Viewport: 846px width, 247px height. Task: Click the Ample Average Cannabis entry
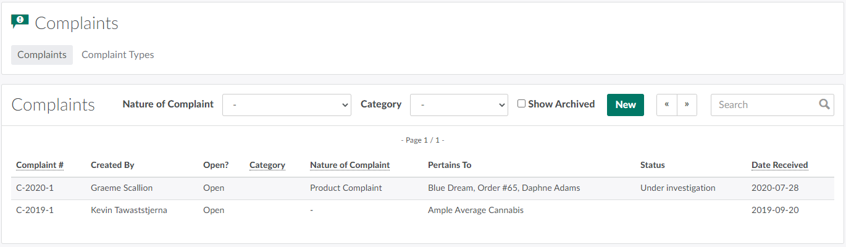click(x=475, y=210)
